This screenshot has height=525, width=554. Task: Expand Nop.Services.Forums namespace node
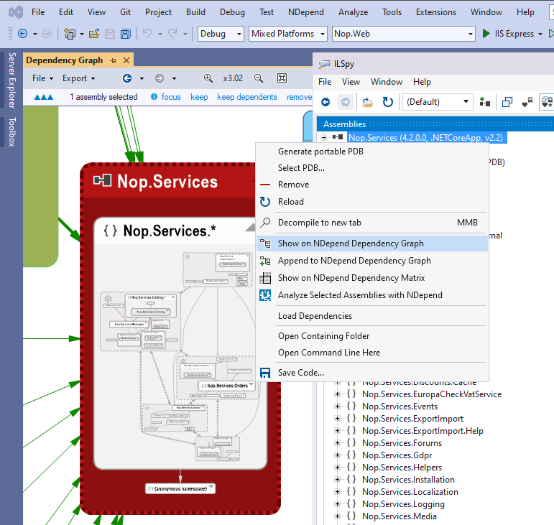pyautogui.click(x=338, y=443)
